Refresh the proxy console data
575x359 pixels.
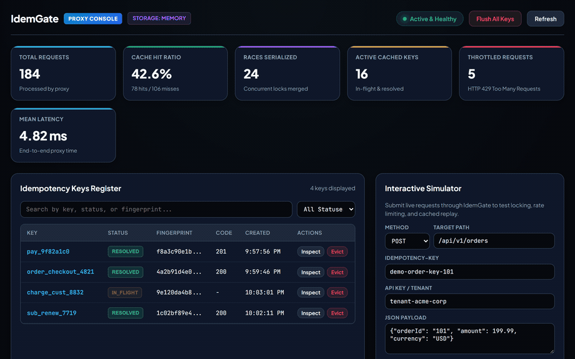click(545, 19)
